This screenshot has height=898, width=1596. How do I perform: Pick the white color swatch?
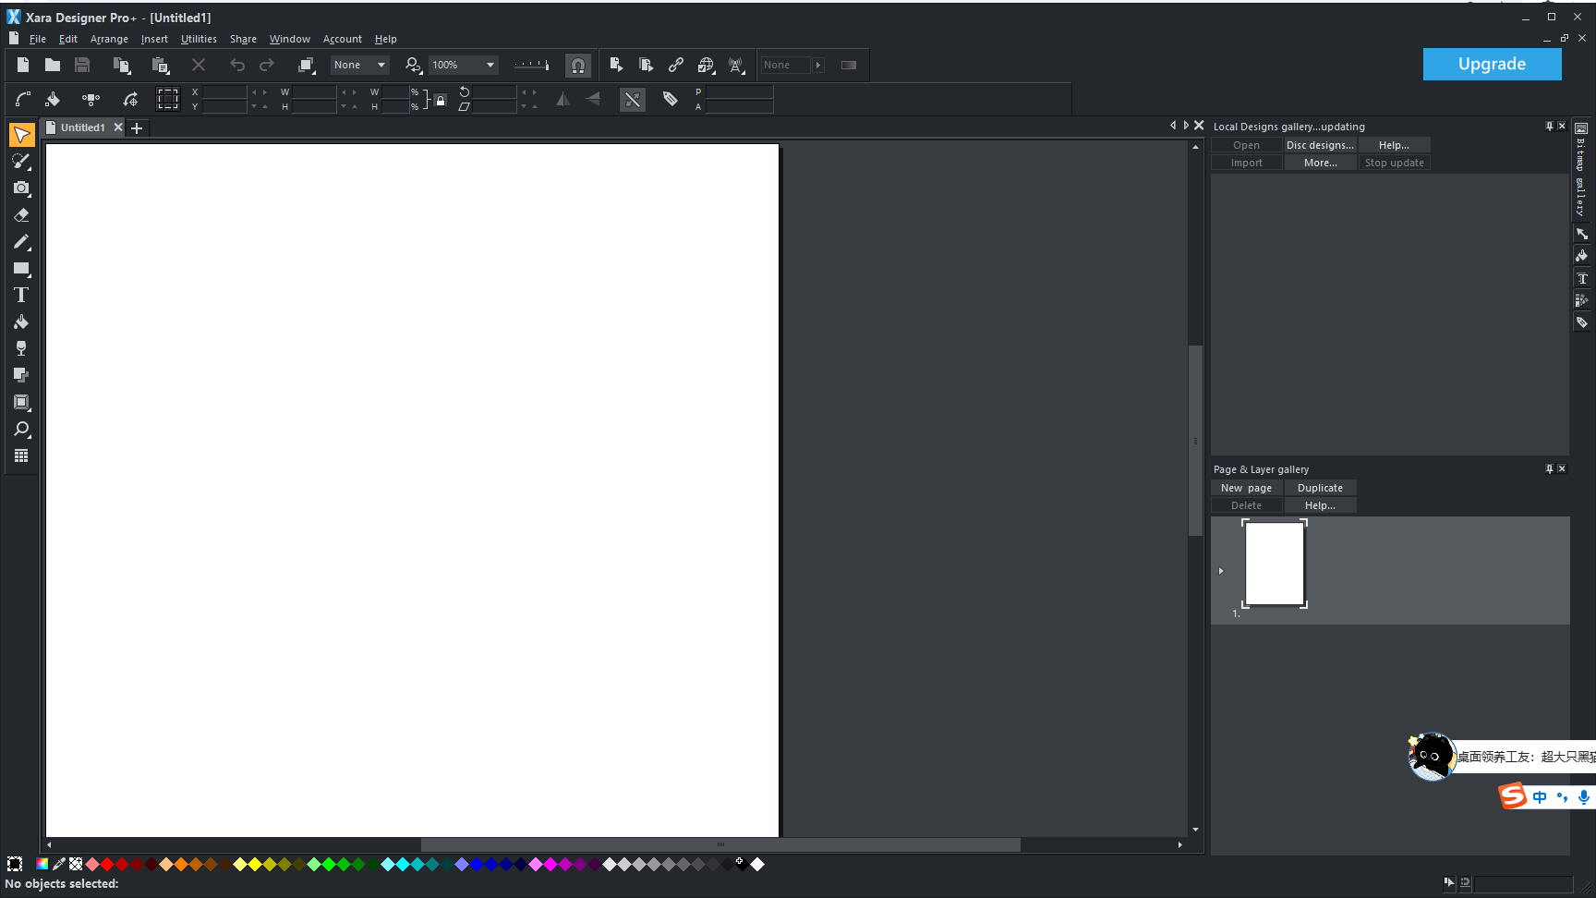[x=757, y=865]
